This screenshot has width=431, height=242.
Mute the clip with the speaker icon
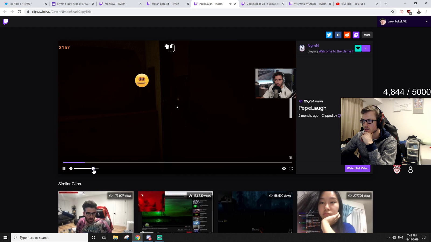pos(71,169)
